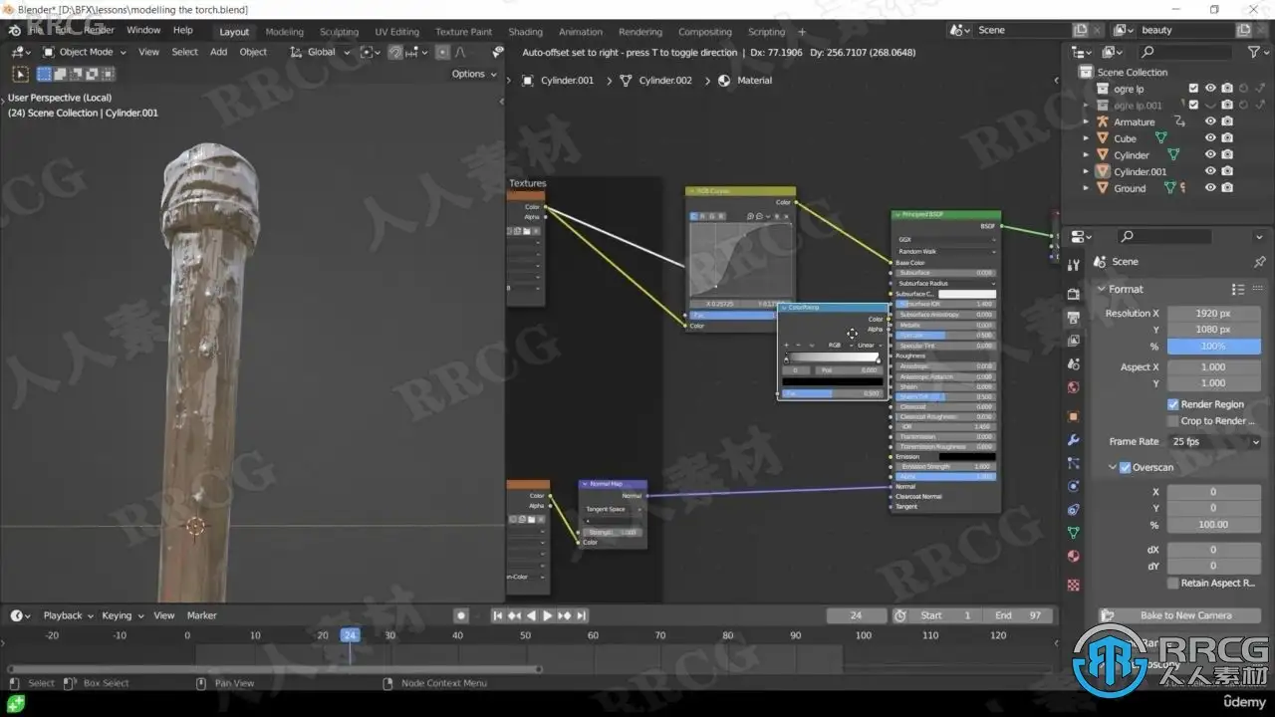Expand the Armature tree item
The image size is (1275, 717).
[1086, 121]
